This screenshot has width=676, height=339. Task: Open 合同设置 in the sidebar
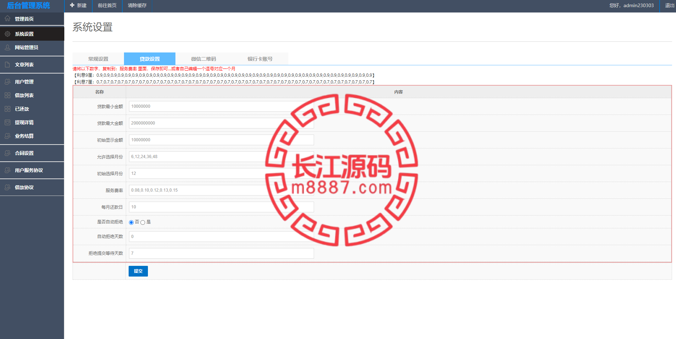(32, 153)
